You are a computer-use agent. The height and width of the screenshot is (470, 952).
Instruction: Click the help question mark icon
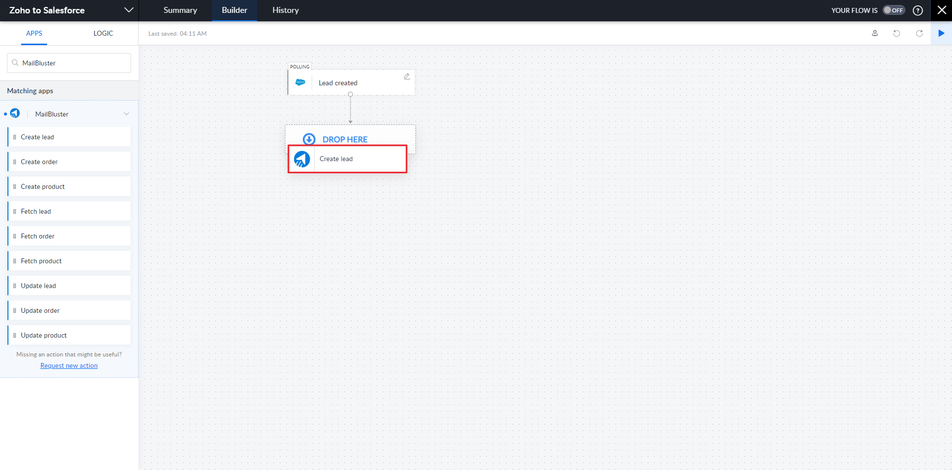[918, 10]
